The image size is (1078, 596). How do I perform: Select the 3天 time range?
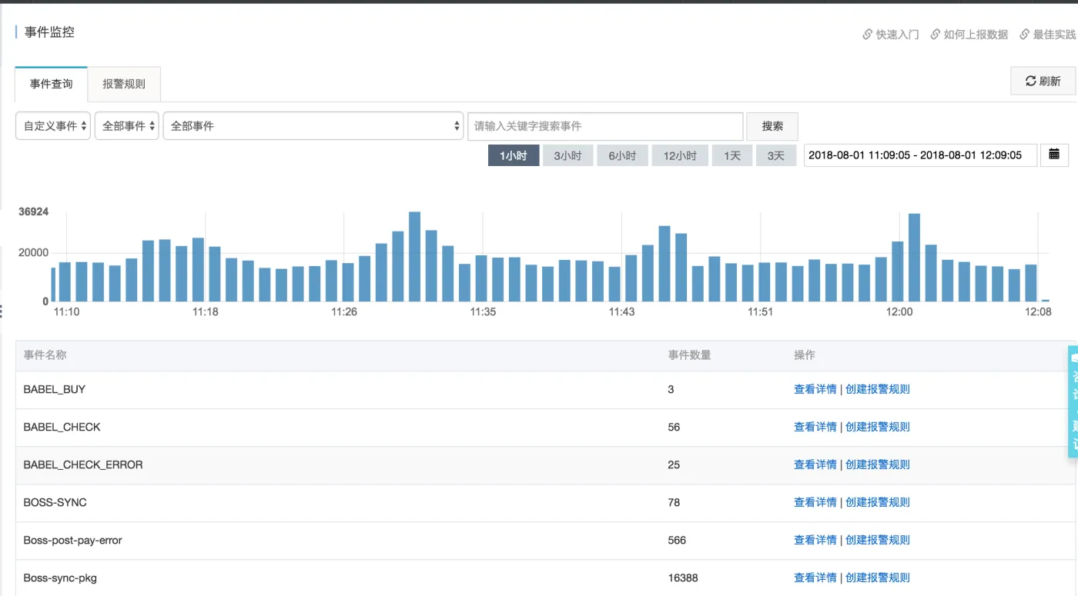click(x=776, y=155)
